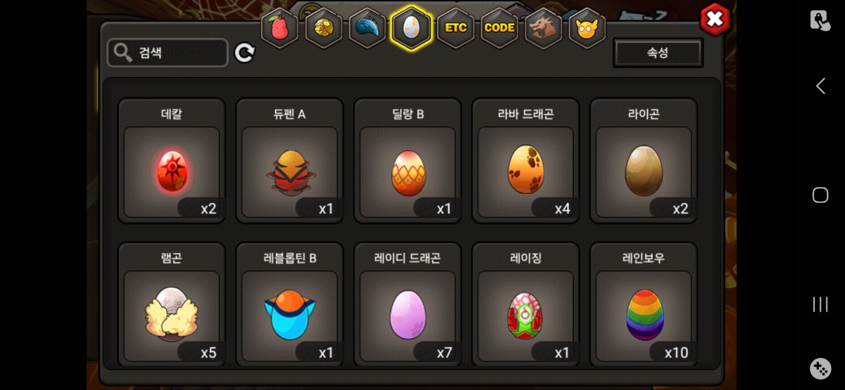
Task: Open the yellow horned face tab
Action: click(587, 28)
